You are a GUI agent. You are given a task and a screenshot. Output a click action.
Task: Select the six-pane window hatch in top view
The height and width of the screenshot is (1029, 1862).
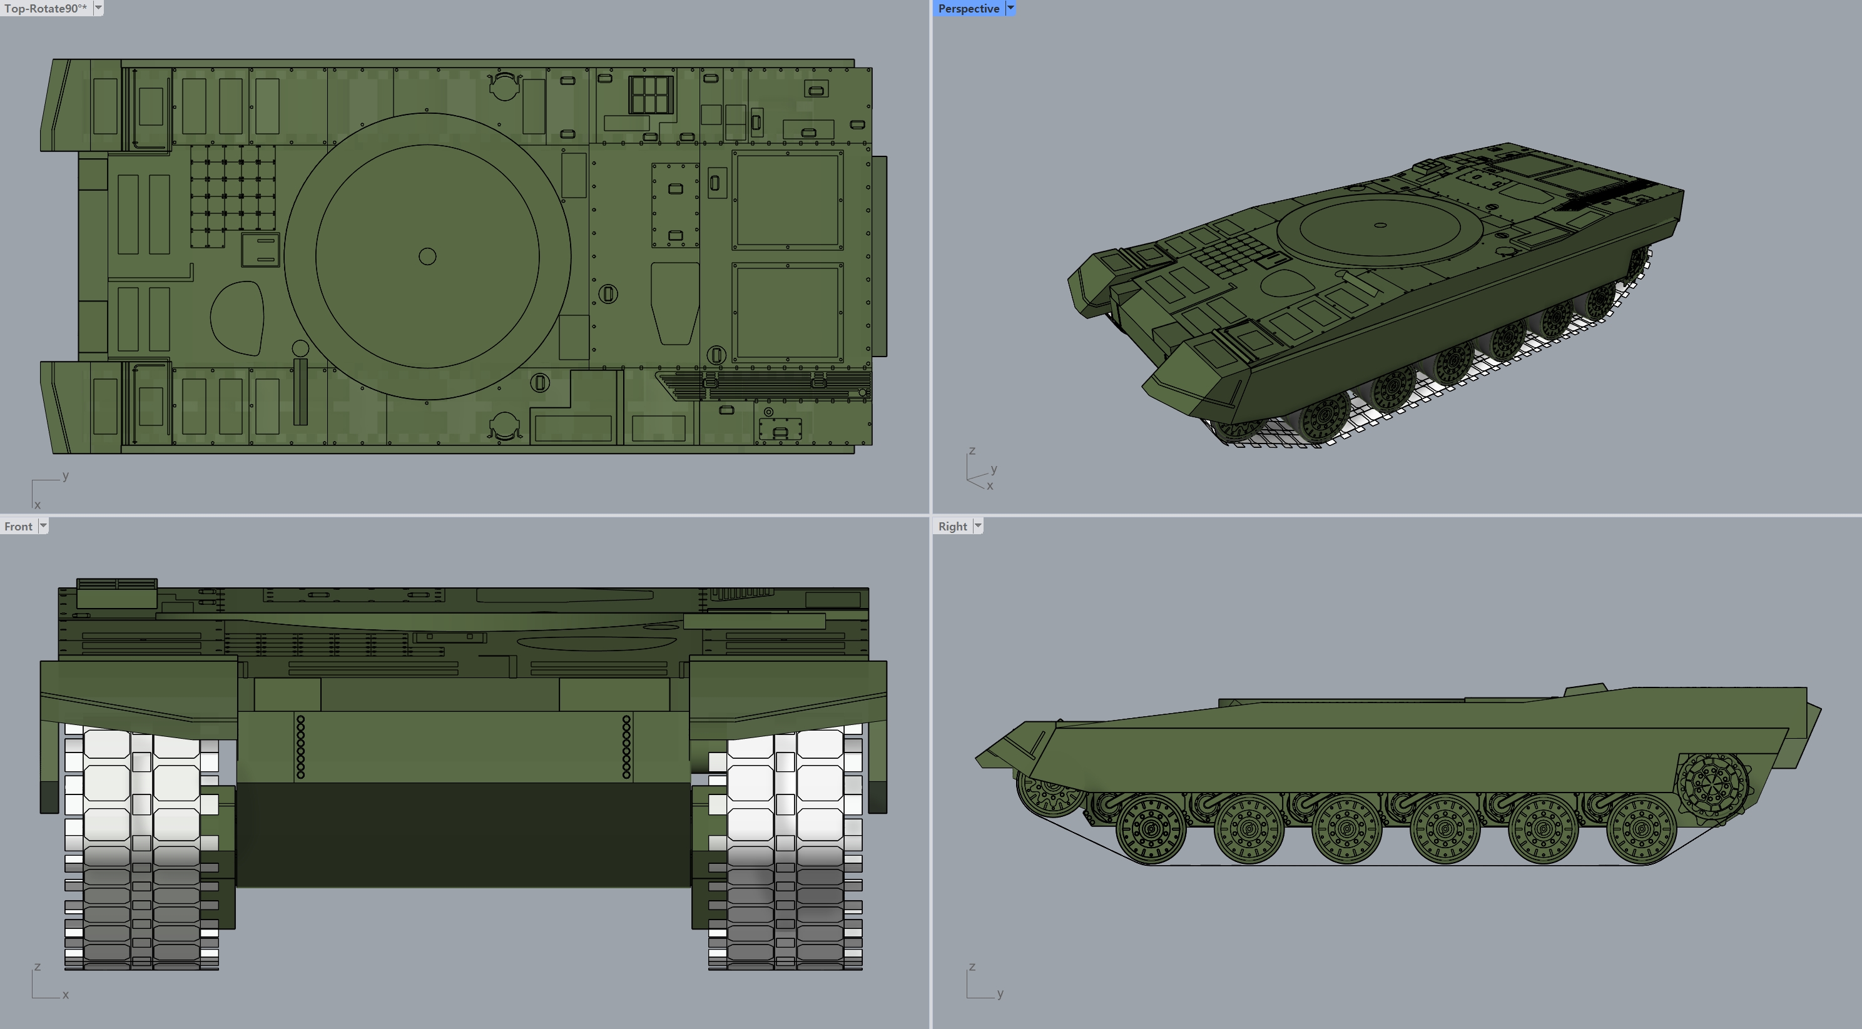(x=651, y=94)
